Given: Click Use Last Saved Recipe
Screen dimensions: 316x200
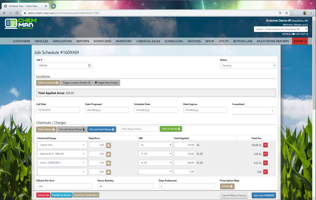Looking at the screenshot, I should (72, 130).
